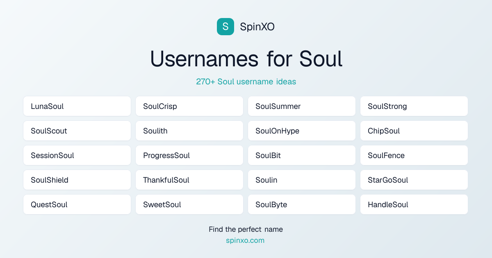The image size is (492, 258).
Task: Choose the SoulFence username card
Action: coord(414,155)
